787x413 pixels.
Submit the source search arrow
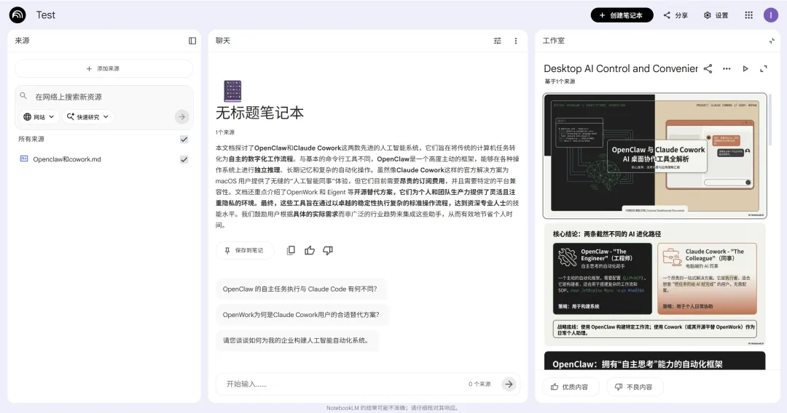181,116
